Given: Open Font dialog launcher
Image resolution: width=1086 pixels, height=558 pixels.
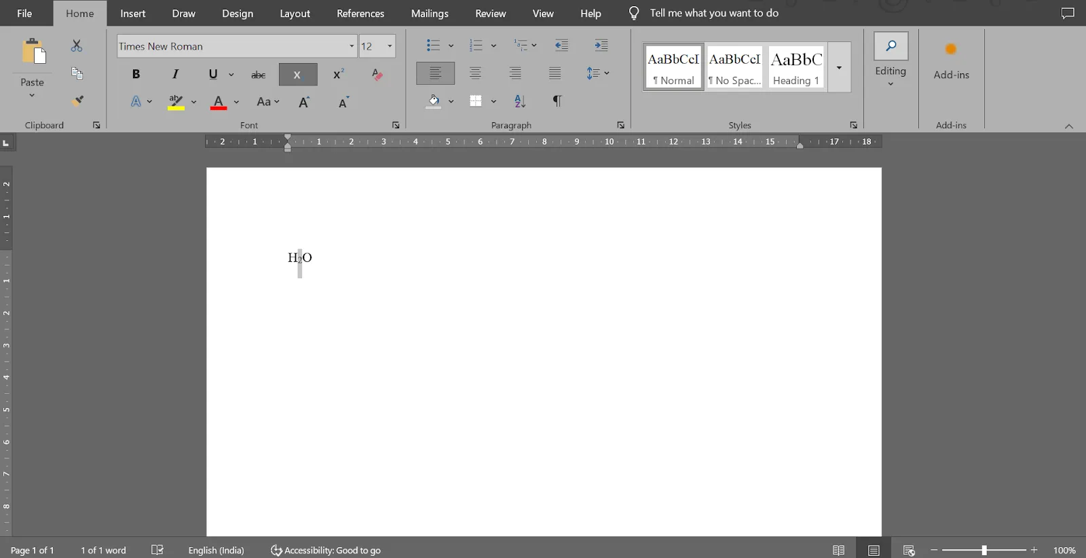Looking at the screenshot, I should (396, 125).
